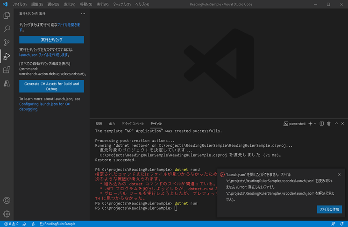Image resolution: width=348 pixels, height=227 pixels.
Task: Open the Accounts menu icon
Action: (7, 200)
